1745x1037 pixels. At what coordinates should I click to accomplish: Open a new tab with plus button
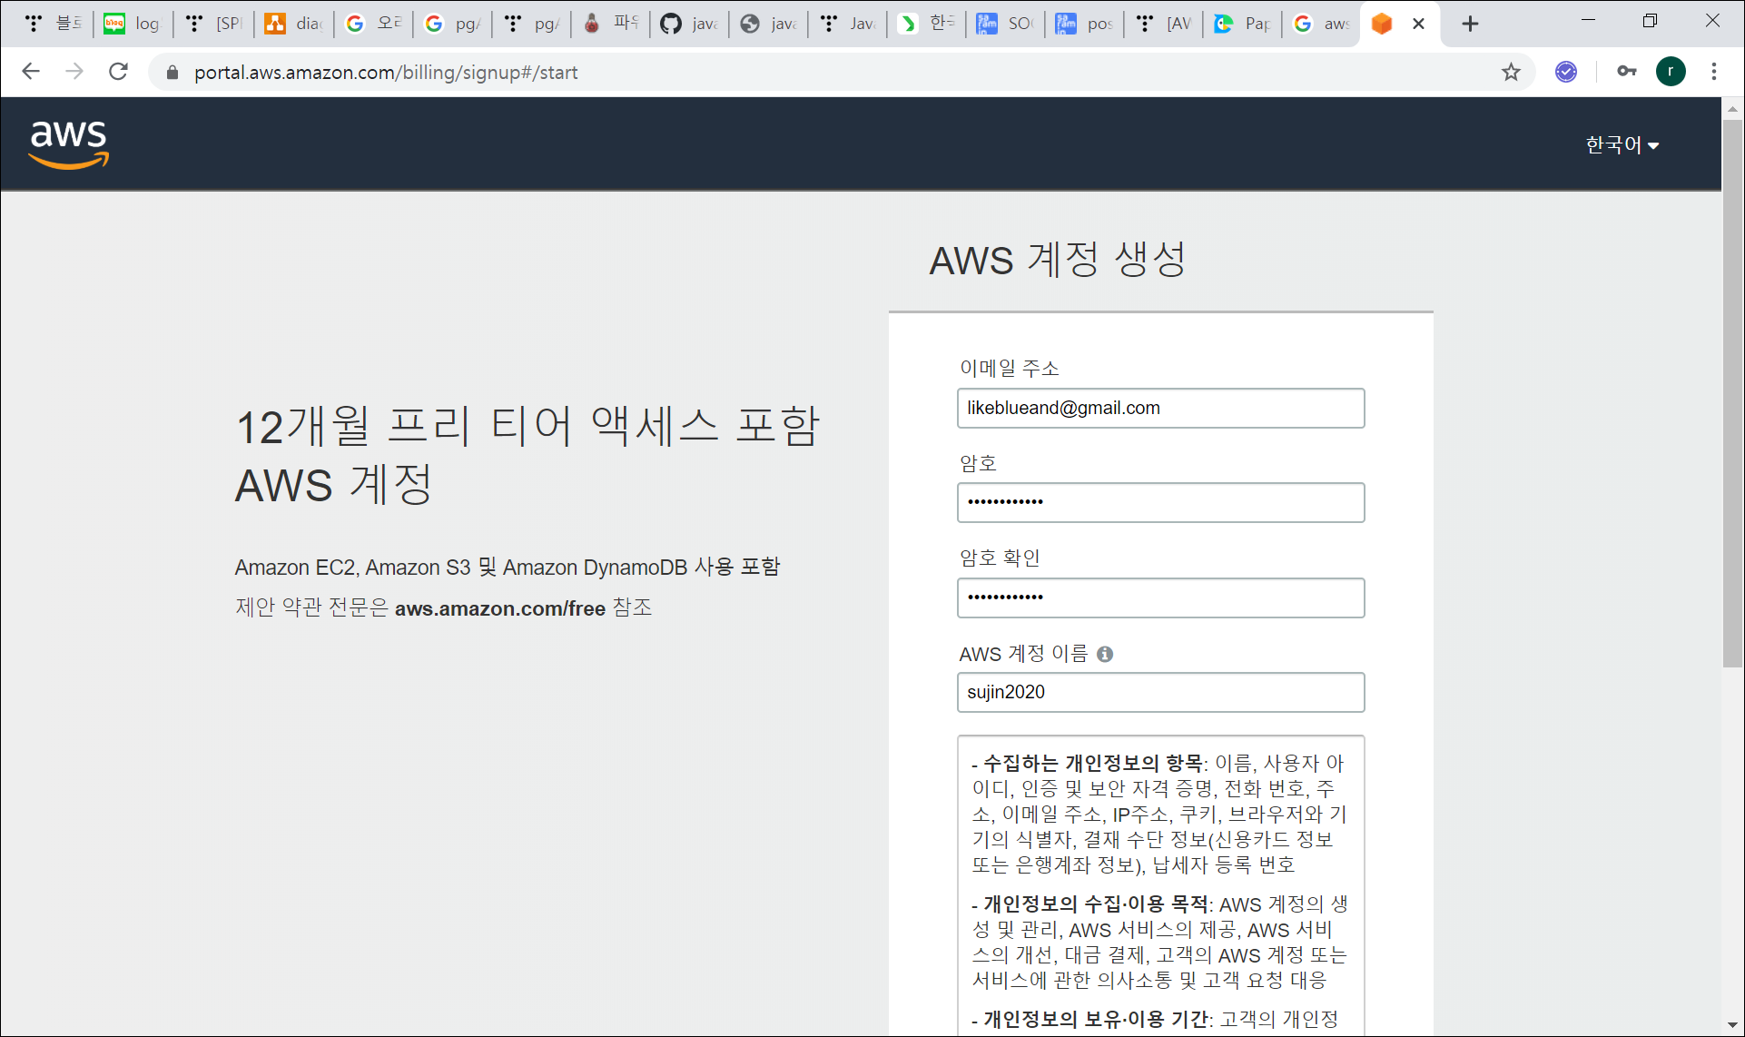pyautogui.click(x=1470, y=24)
